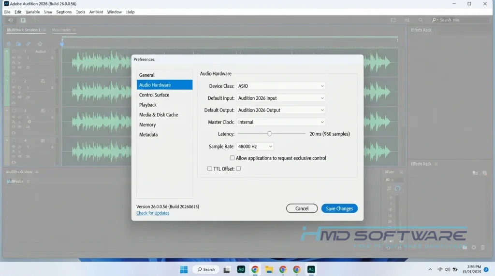Collapse track 2 using its expander arrow
This screenshot has width=495, height=276.
(x=7, y=81)
